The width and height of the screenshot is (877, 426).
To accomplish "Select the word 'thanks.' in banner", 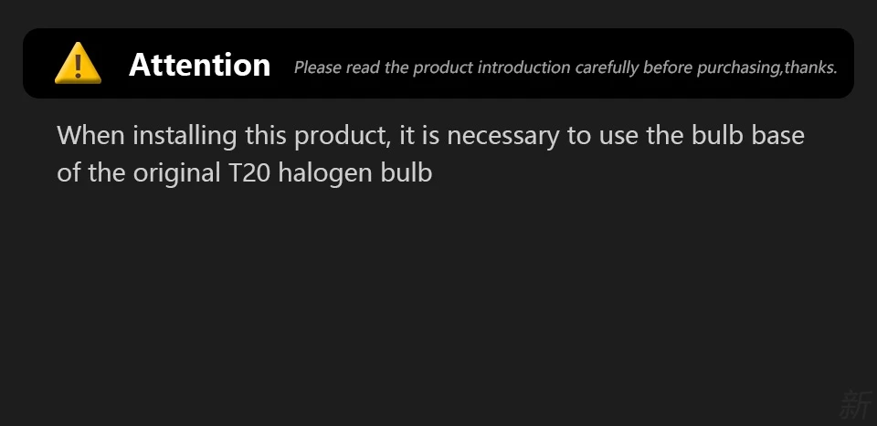I will tap(810, 67).
